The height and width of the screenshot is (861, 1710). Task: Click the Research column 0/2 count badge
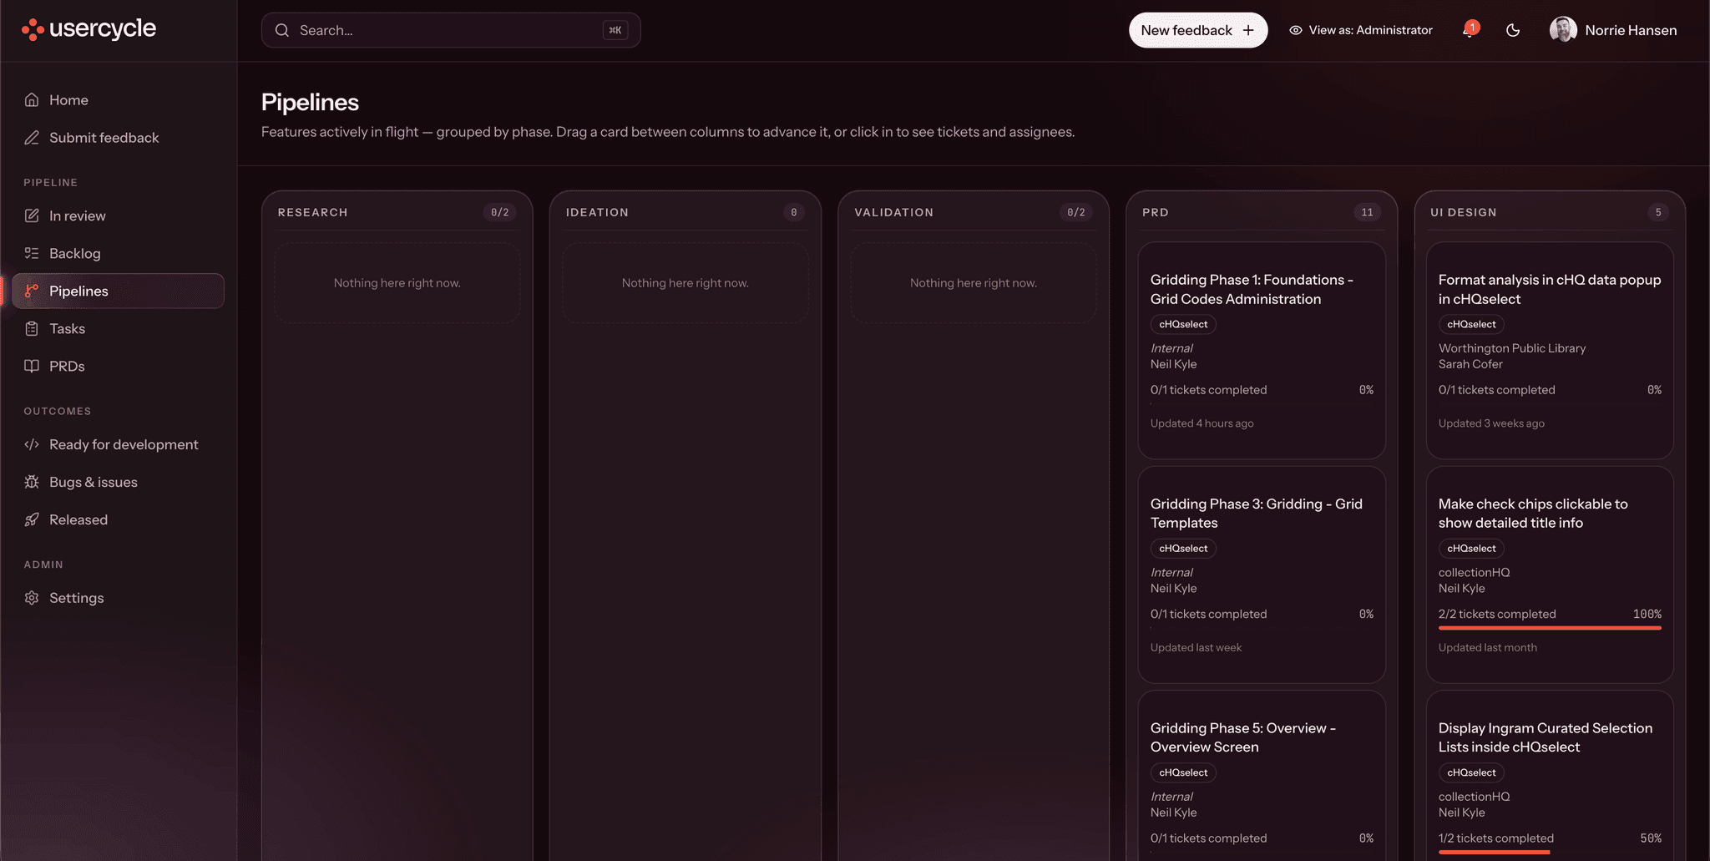[x=499, y=213]
